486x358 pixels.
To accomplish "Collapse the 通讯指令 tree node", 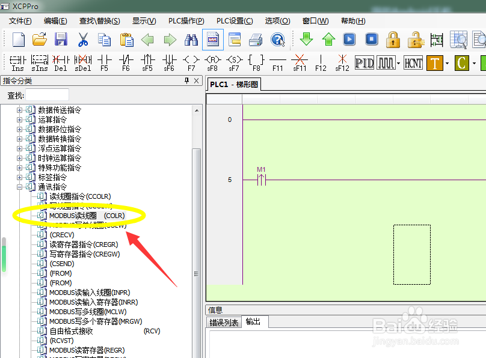I will click(x=19, y=187).
